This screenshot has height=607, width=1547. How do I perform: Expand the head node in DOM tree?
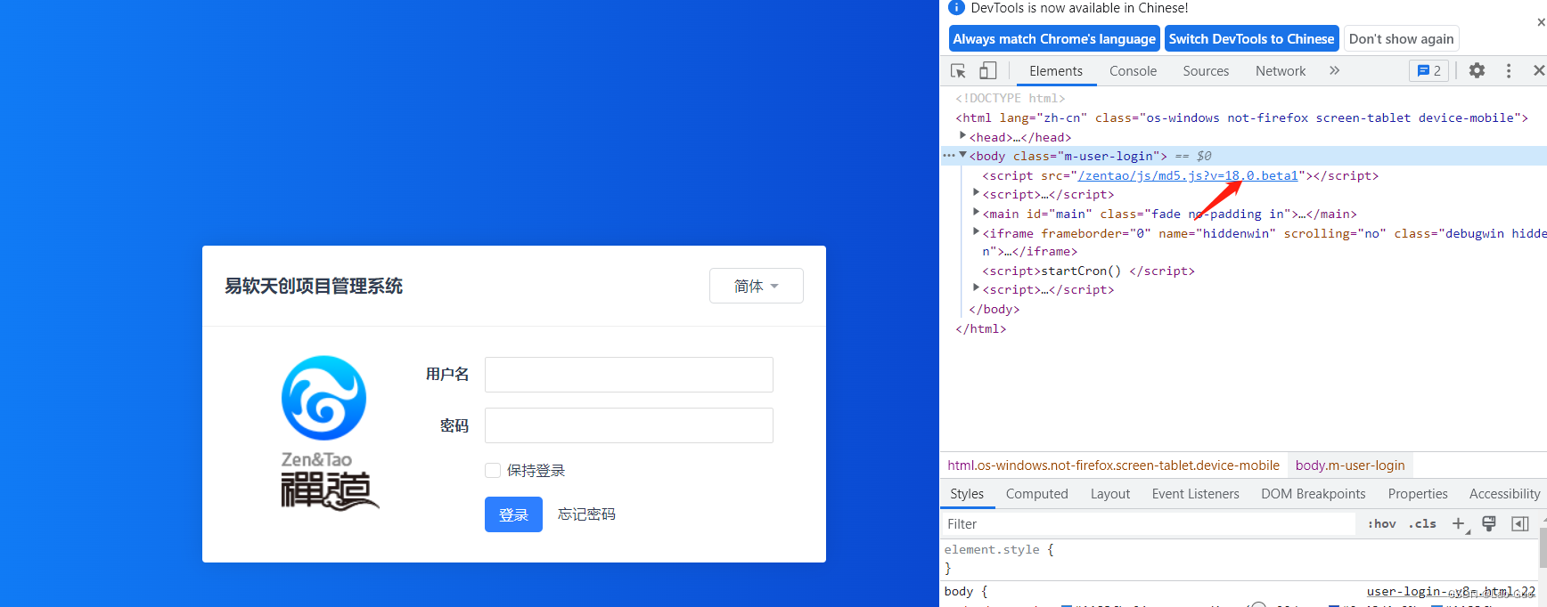(962, 136)
